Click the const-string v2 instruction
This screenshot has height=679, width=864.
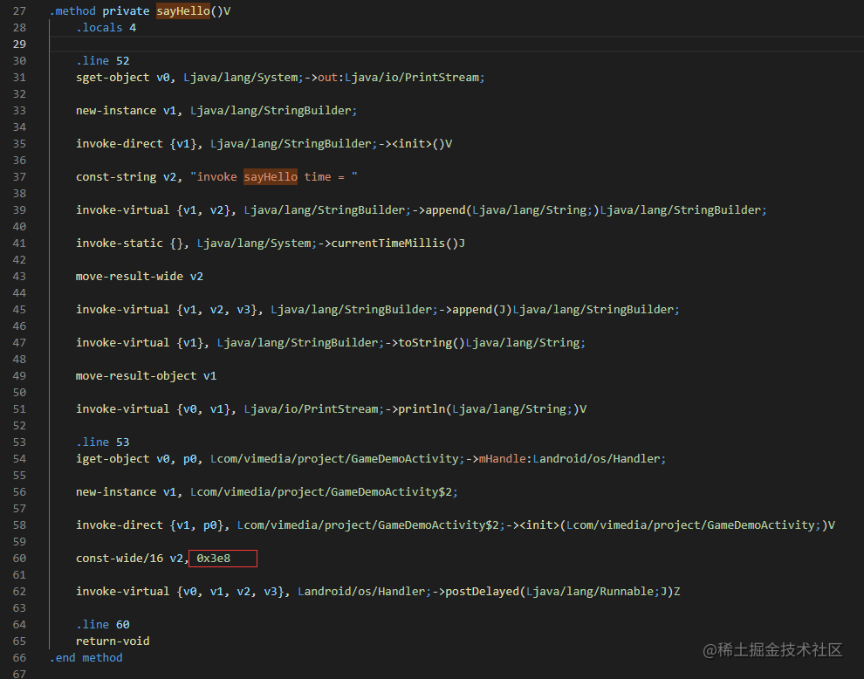tap(216, 176)
